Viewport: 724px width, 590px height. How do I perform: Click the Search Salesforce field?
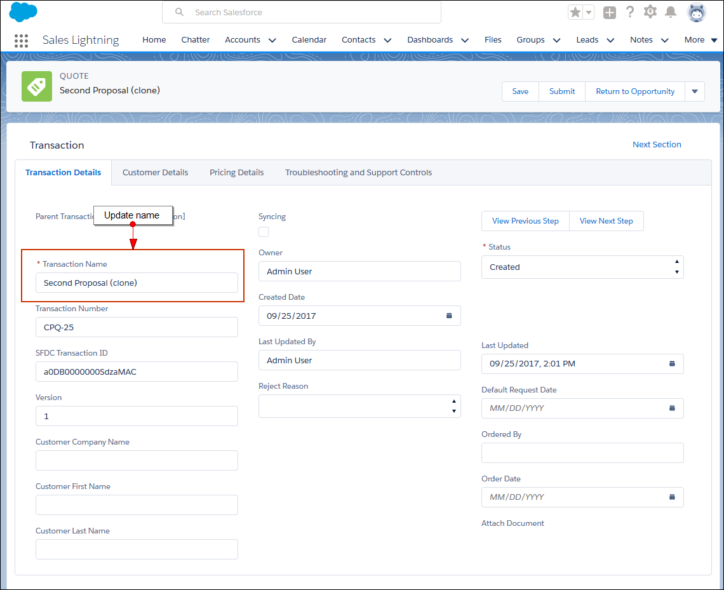pos(302,12)
